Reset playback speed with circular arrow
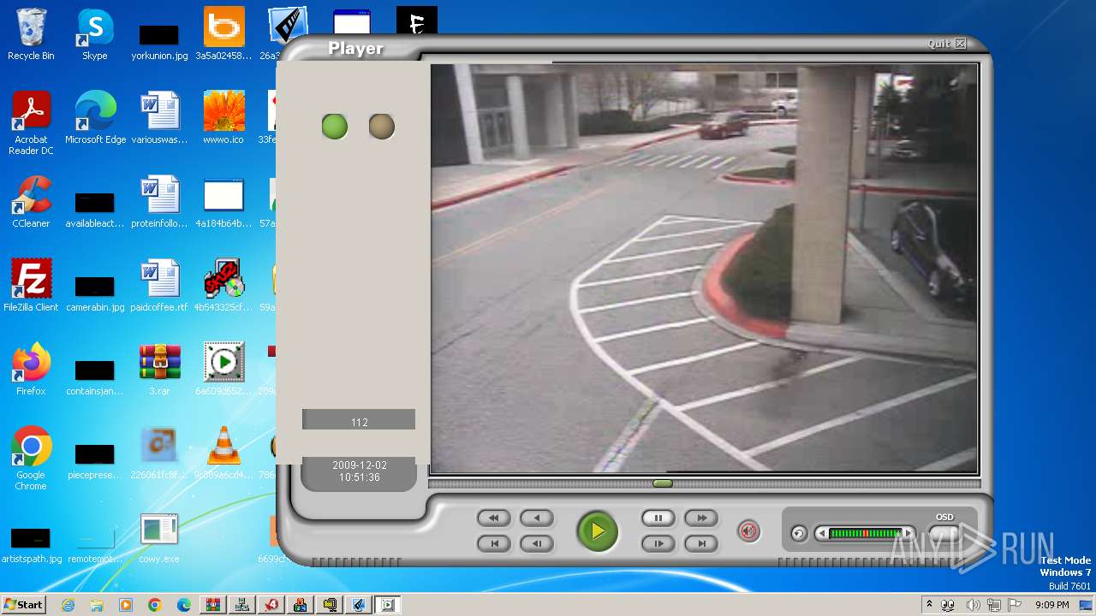The height and width of the screenshot is (616, 1096). pyautogui.click(x=798, y=534)
